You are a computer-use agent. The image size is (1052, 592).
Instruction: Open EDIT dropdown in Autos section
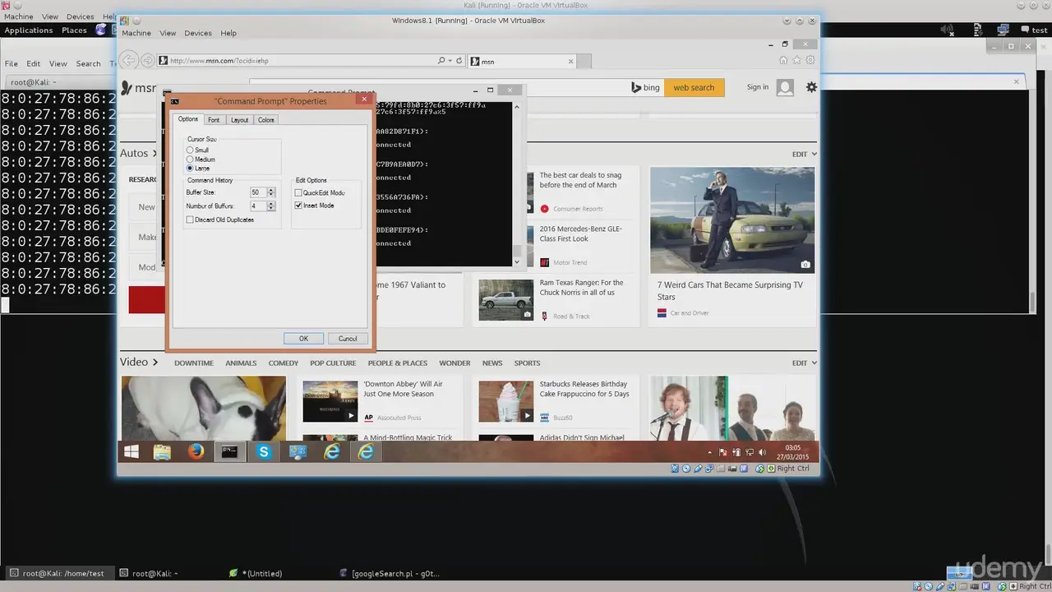(804, 154)
